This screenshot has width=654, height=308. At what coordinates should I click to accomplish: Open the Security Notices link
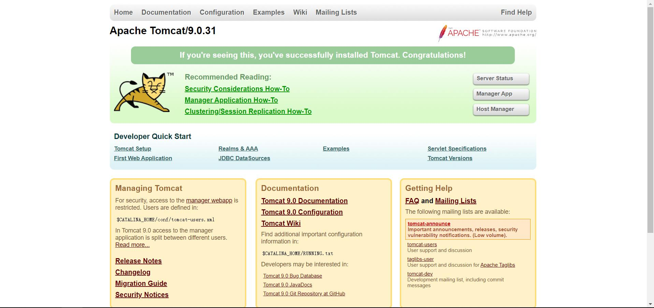142,295
